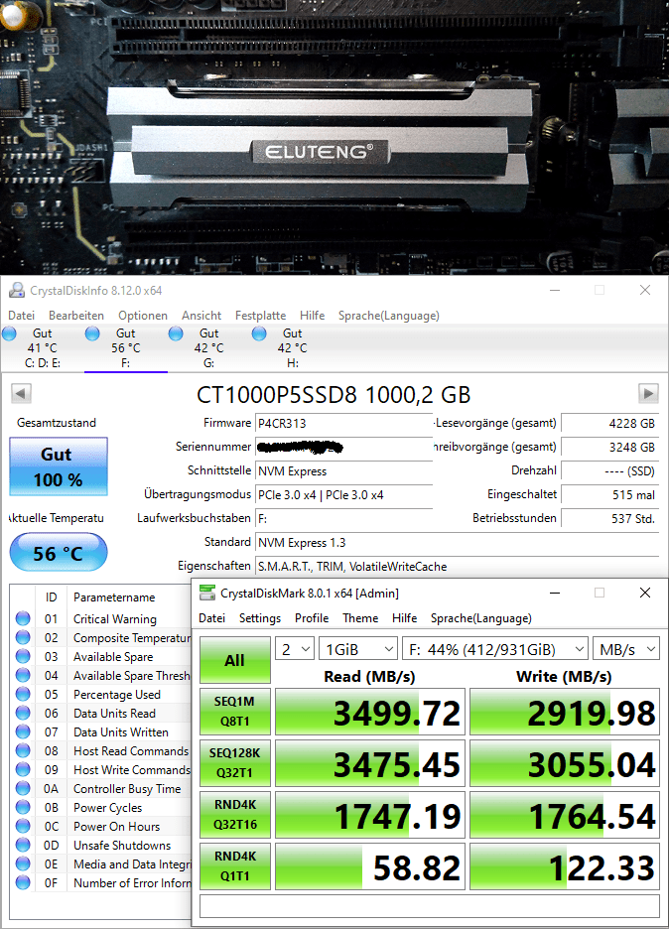Open Sprache(Language) menu in CrystalDiskMark

[x=481, y=618]
